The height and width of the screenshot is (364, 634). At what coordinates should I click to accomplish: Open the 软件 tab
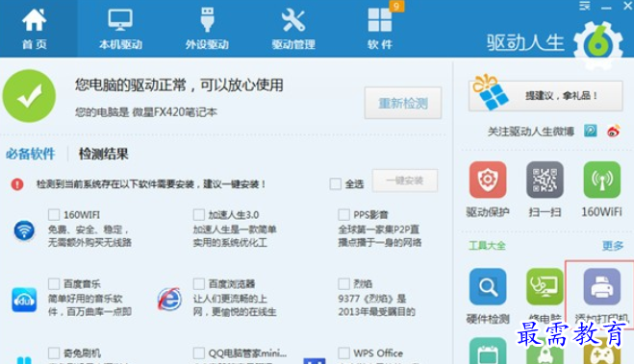(380, 29)
